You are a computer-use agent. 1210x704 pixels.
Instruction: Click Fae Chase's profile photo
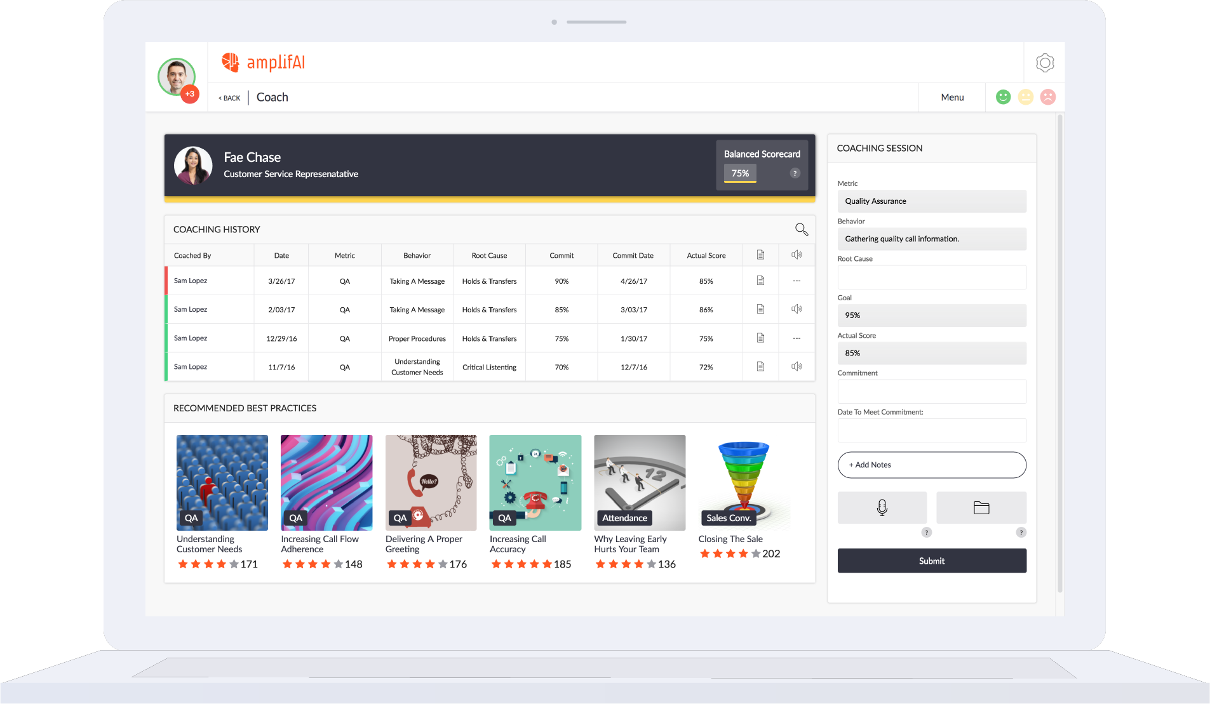pyautogui.click(x=193, y=166)
